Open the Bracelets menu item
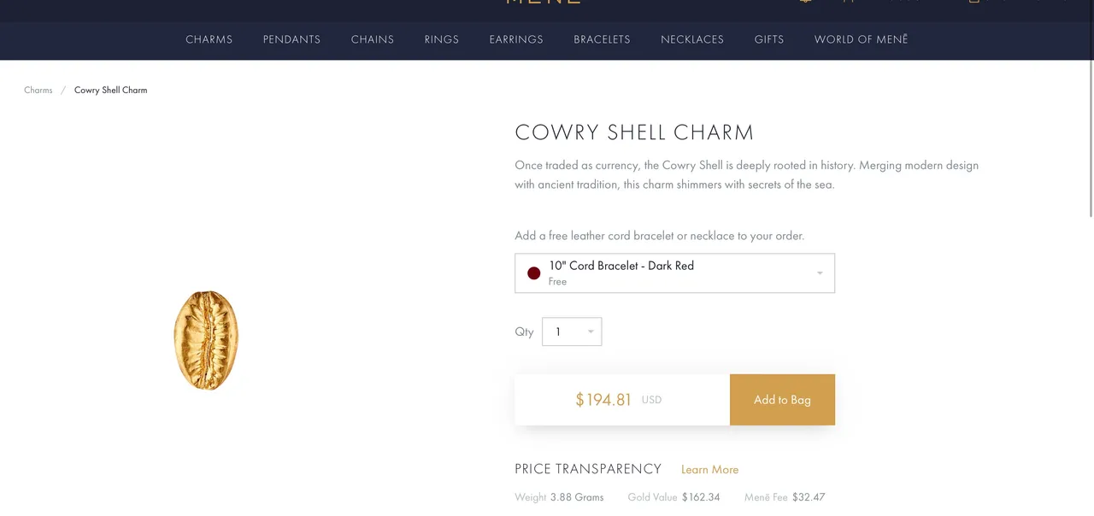Screen dimensions: 1094x516 pyautogui.click(x=602, y=39)
